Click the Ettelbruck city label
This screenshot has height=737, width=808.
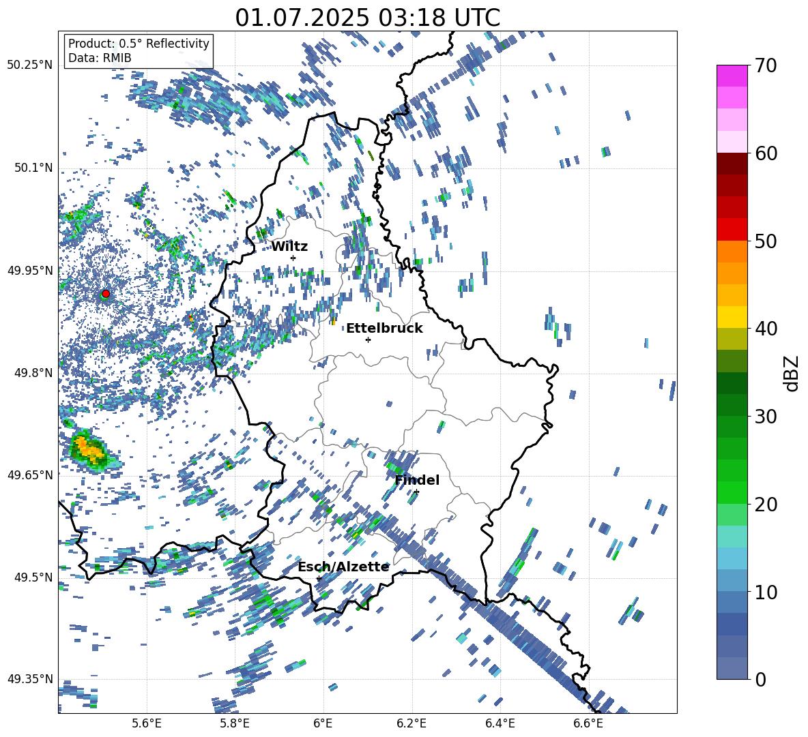(384, 329)
